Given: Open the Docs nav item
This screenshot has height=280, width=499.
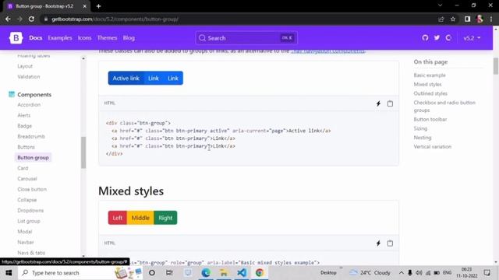Looking at the screenshot, I should click(x=36, y=38).
